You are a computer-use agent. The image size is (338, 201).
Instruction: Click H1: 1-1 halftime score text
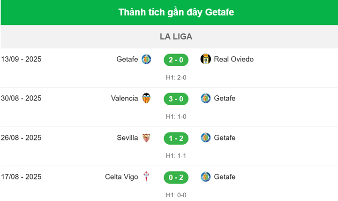(176, 156)
